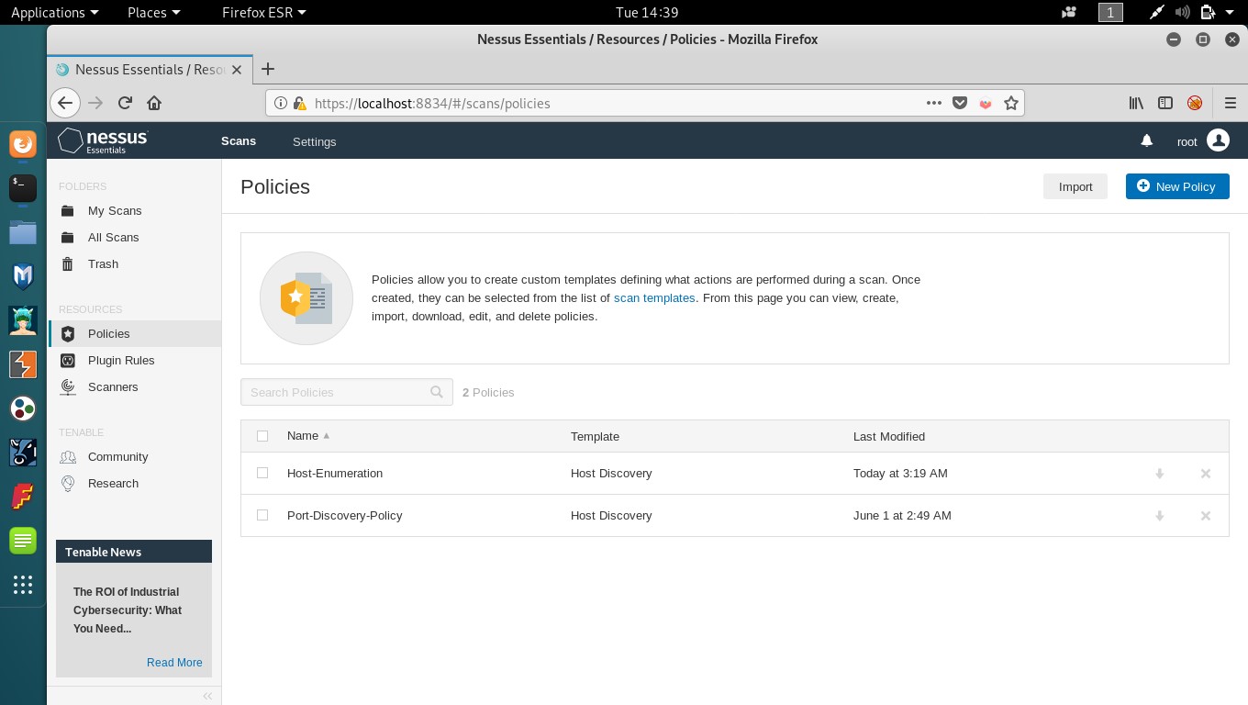Go back with the browser back arrow
This screenshot has width=1248, height=705.
[x=65, y=103]
